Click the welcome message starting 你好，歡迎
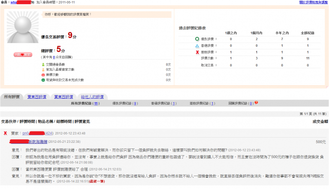The height and width of the screenshot is (189, 329). pos(68,14)
